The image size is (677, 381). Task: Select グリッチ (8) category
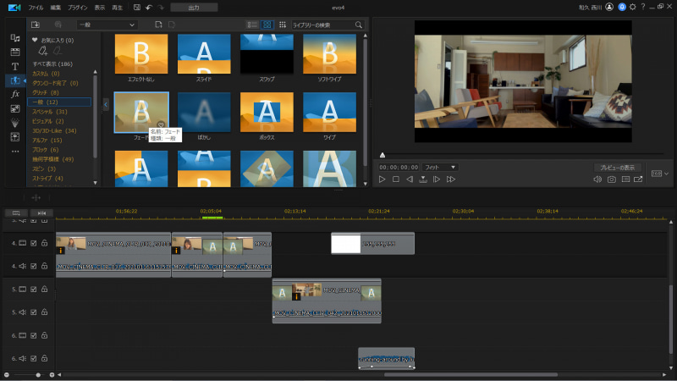pyautogui.click(x=46, y=93)
